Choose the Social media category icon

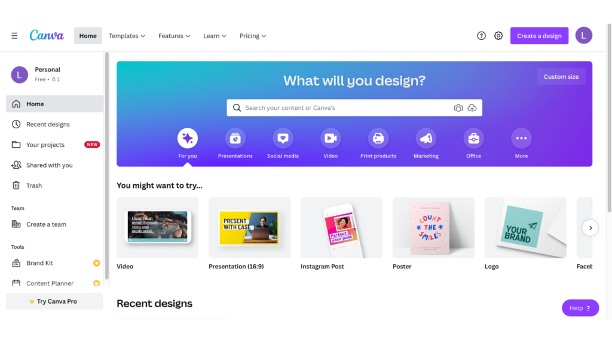pyautogui.click(x=283, y=138)
